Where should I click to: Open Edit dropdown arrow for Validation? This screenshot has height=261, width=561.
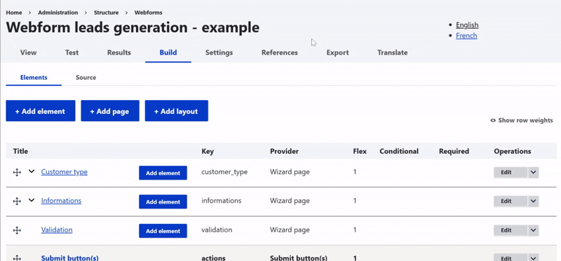coord(533,230)
